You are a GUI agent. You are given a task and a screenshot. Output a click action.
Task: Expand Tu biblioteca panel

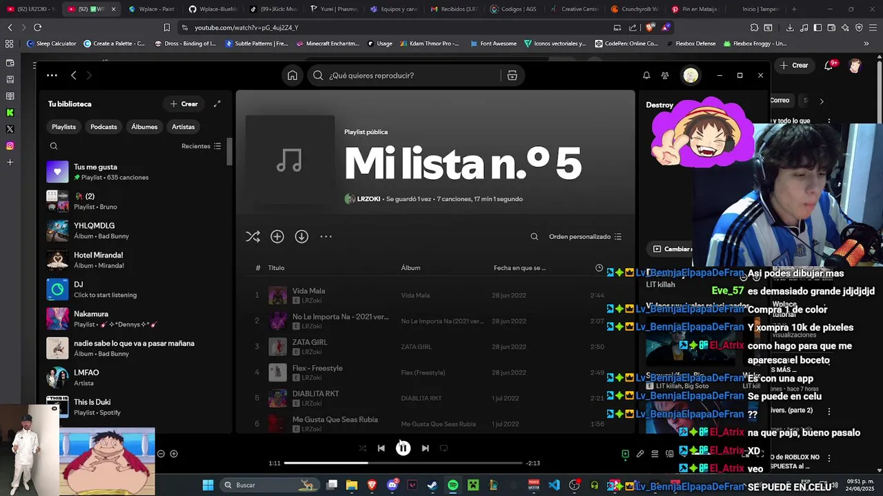(x=217, y=104)
